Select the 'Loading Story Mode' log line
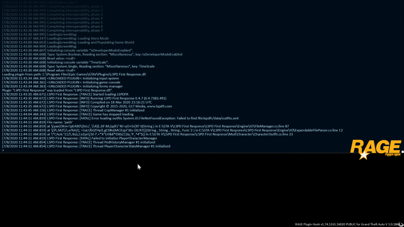This screenshot has height=227, width=404. tap(55, 38)
